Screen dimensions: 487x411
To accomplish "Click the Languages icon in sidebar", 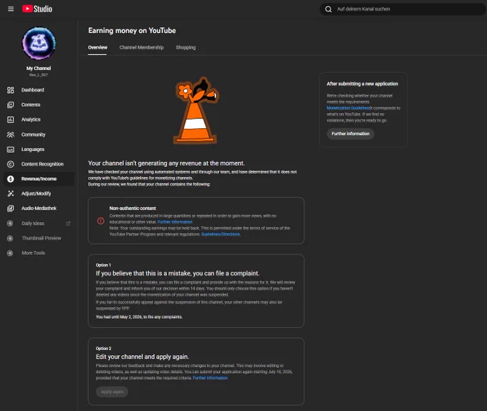I will (x=11, y=150).
